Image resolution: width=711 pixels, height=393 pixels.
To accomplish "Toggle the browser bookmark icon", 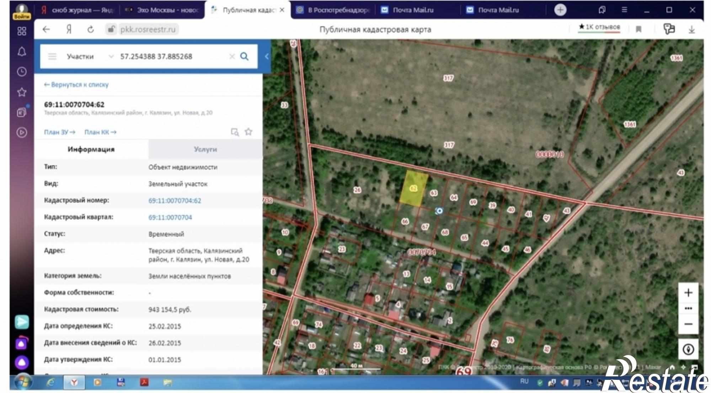I will (638, 29).
